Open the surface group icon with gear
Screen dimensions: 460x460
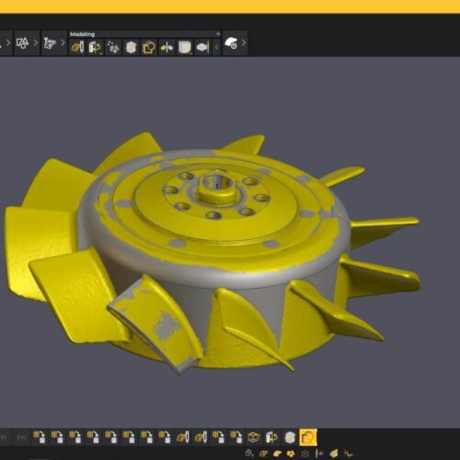pos(231,43)
